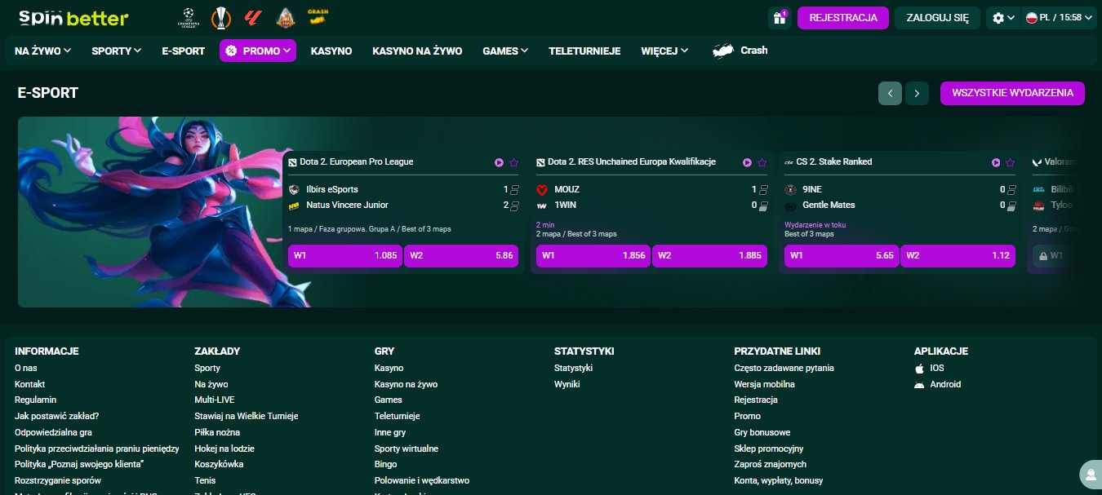The height and width of the screenshot is (495, 1102).
Task: Bet W1 odds 5.65 on 9INE
Action: [841, 255]
